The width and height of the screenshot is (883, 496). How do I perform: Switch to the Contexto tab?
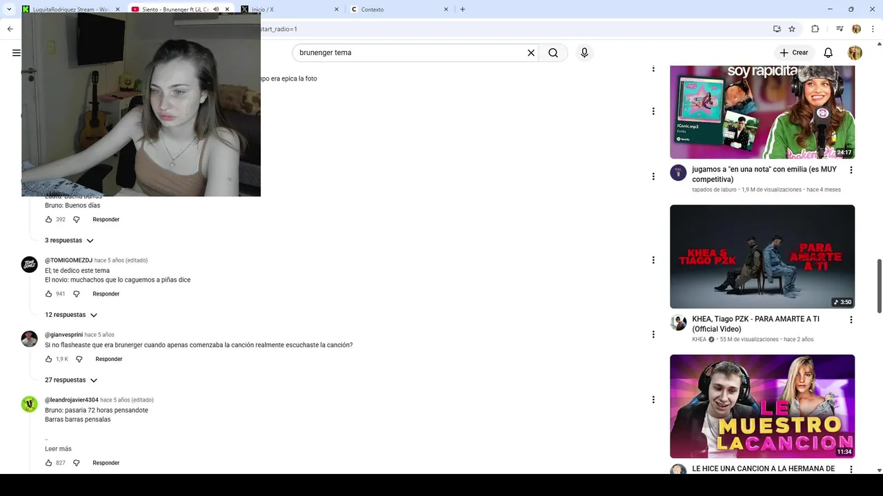(400, 10)
